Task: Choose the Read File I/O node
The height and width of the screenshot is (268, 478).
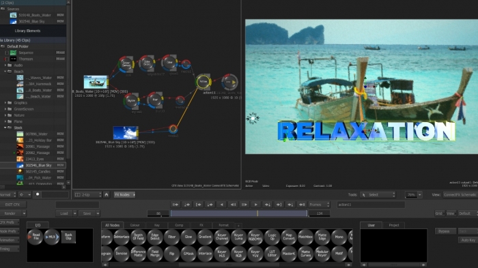Action: pyautogui.click(x=36, y=237)
